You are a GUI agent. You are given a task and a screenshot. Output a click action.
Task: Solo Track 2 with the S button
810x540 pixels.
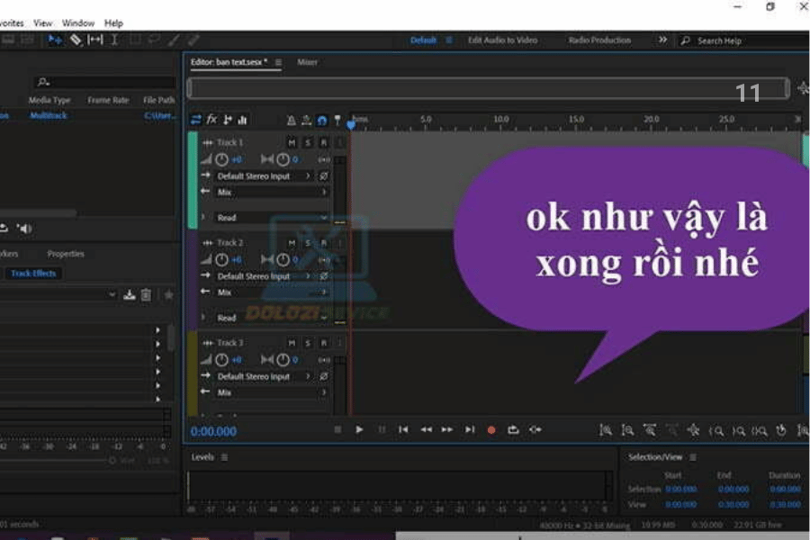click(x=307, y=243)
